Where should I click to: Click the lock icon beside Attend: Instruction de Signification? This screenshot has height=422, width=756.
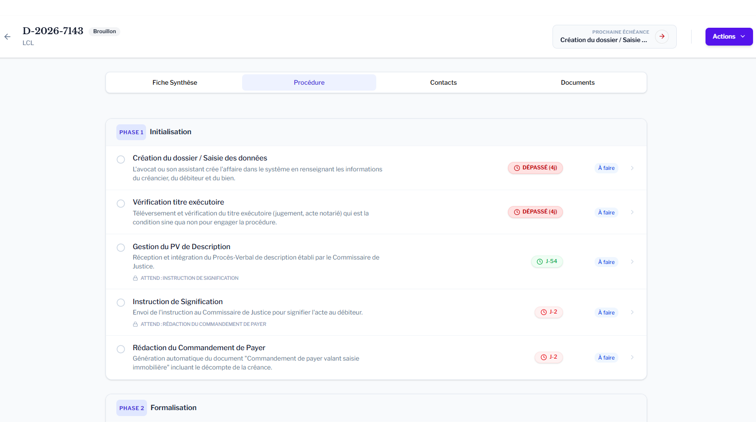(135, 278)
